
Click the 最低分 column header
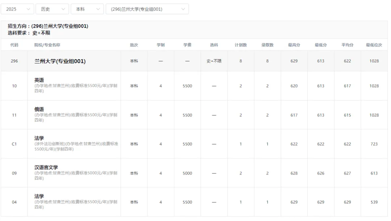click(321, 45)
